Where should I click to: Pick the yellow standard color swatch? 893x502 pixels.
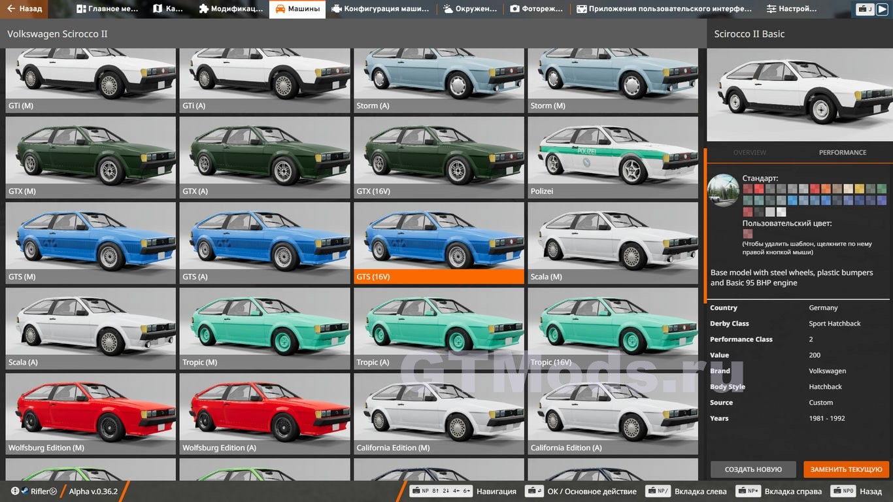coord(859,189)
